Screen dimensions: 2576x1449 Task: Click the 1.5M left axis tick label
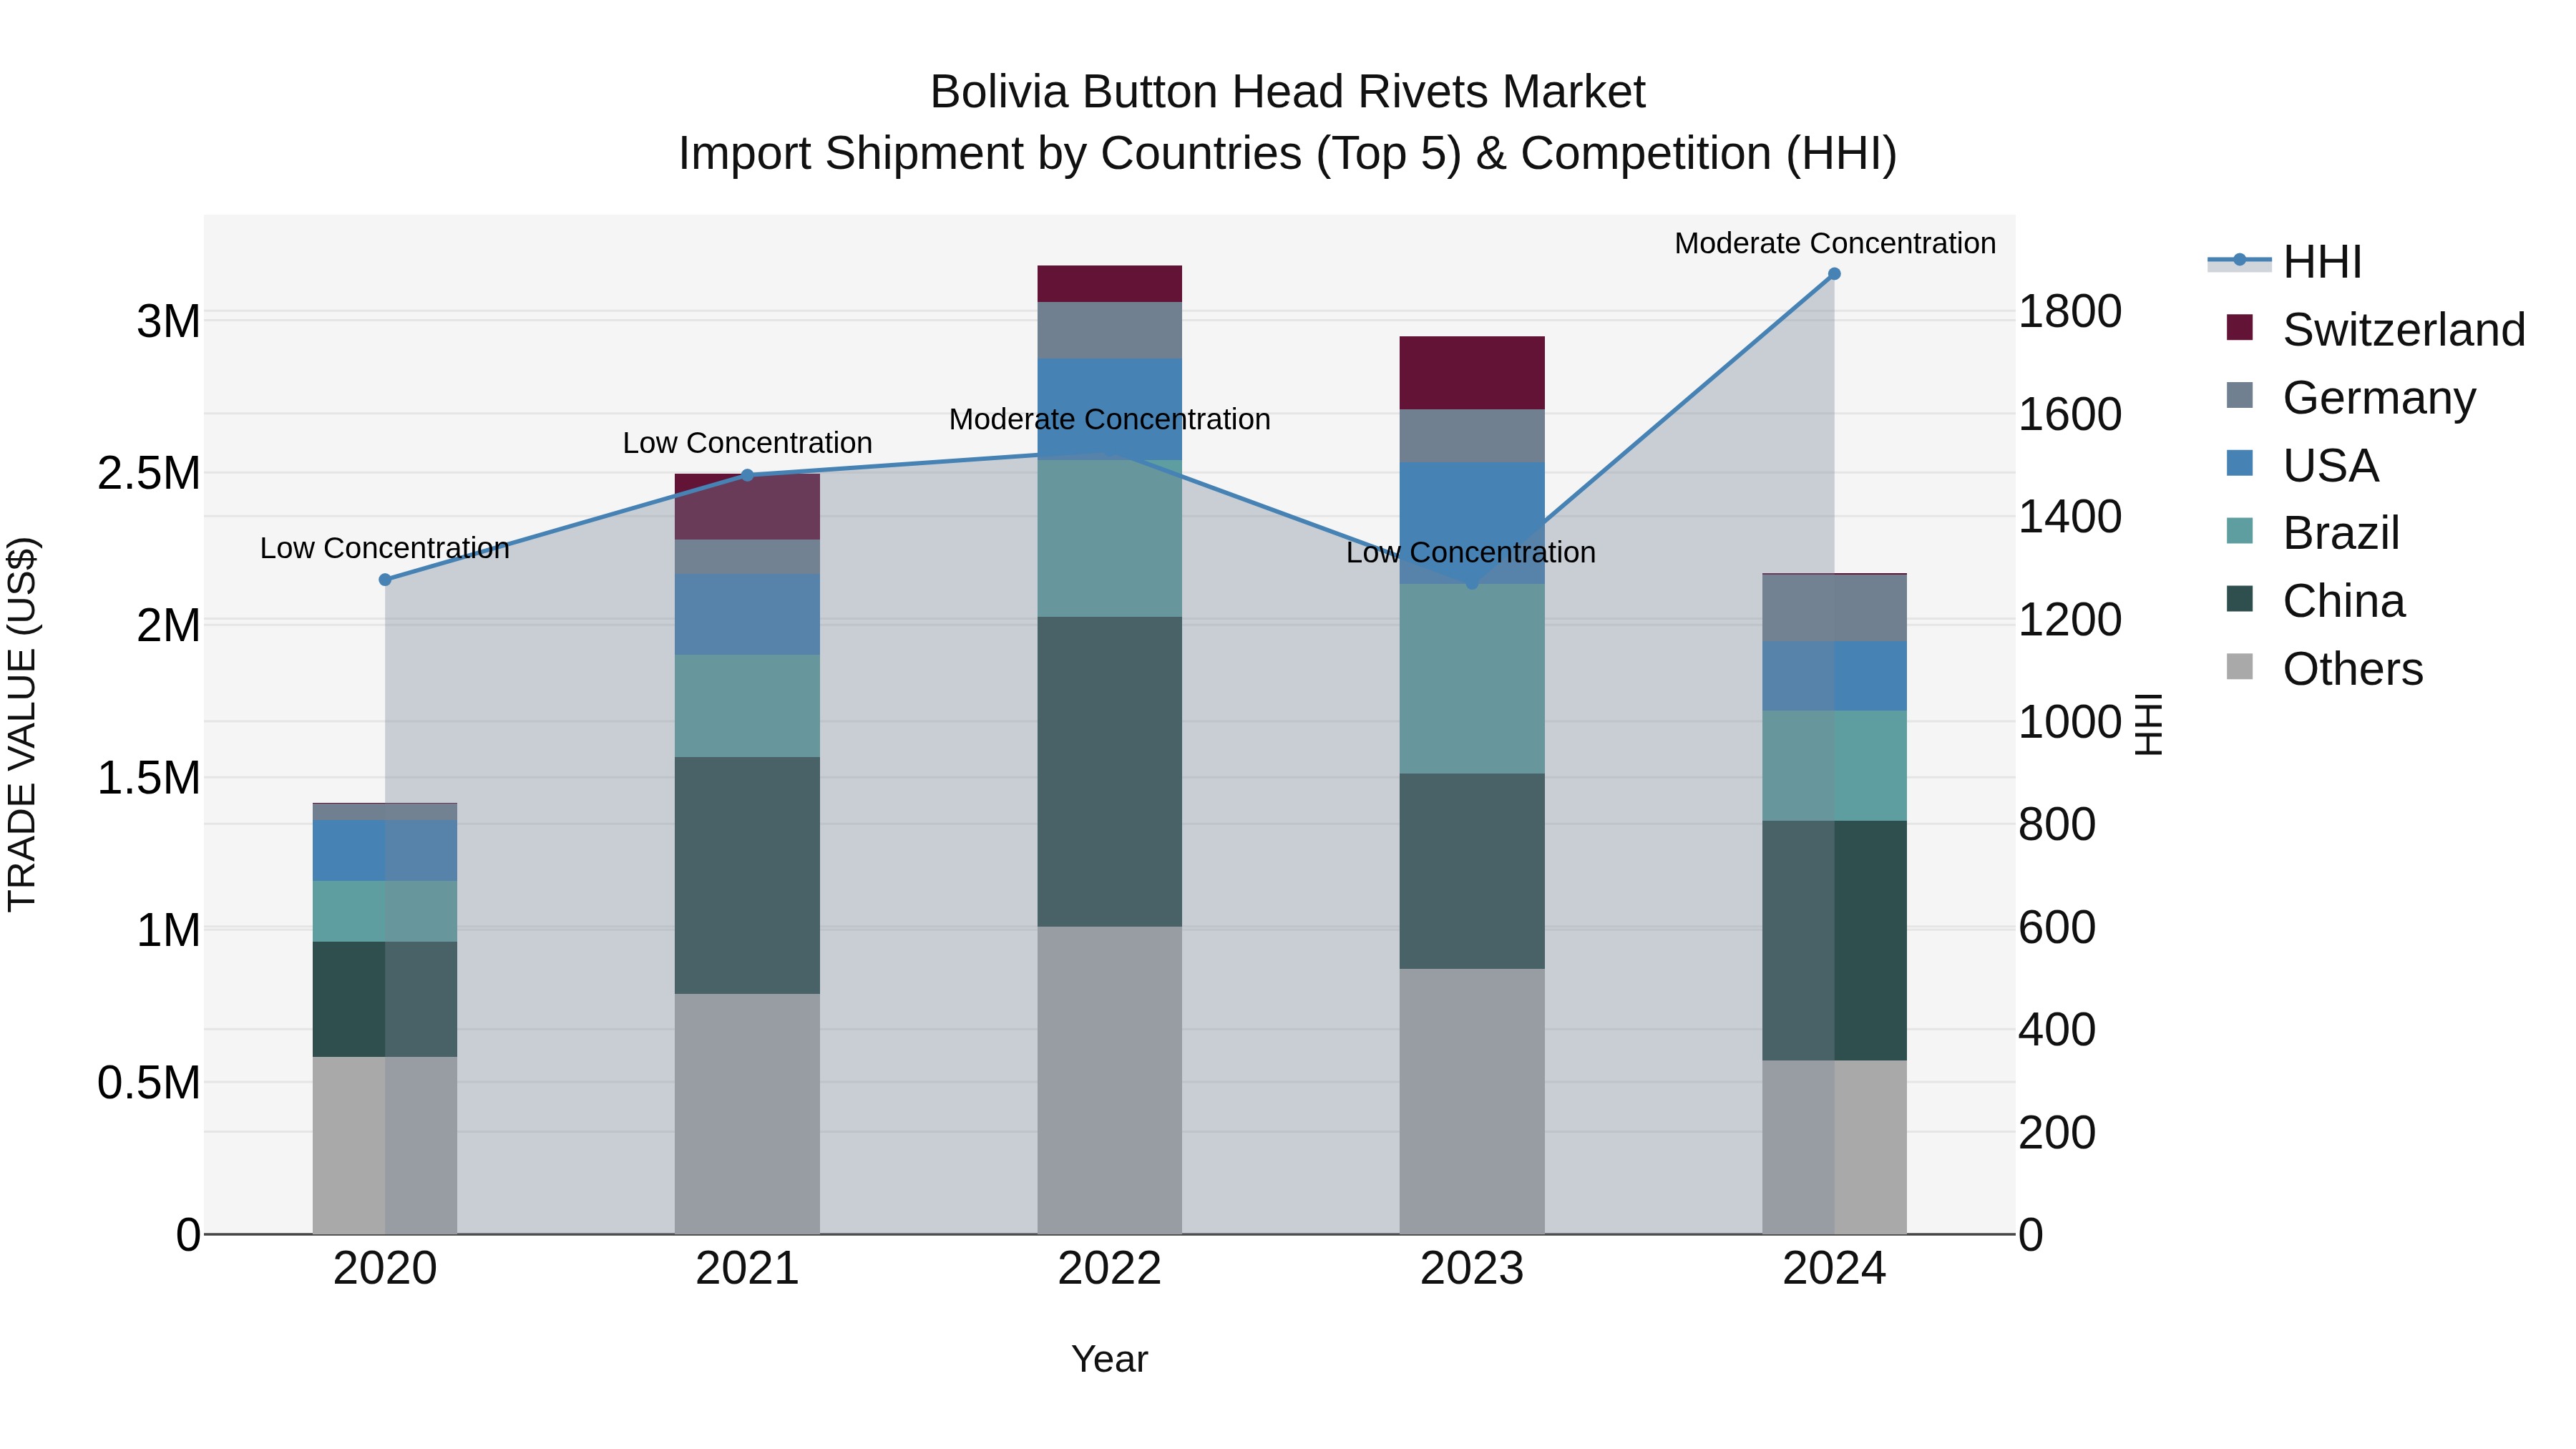click(x=149, y=778)
